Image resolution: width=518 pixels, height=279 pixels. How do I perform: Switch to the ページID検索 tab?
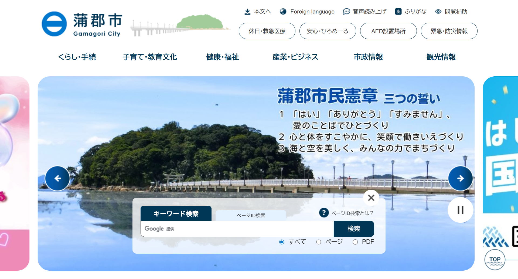[251, 215]
